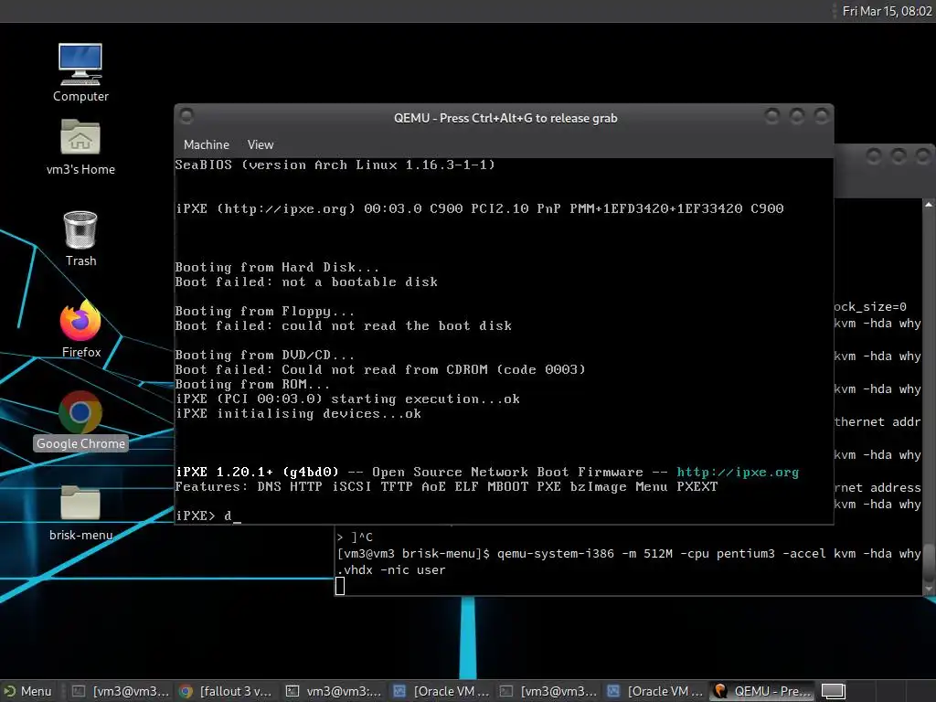Minimize the background terminal window

click(x=873, y=156)
